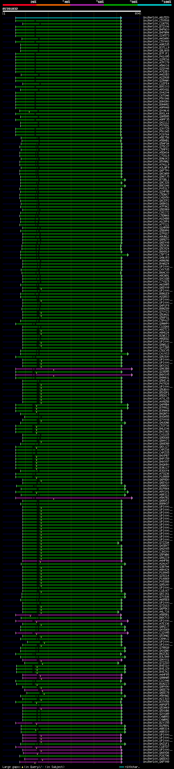Click label UniRef100_B3TLL9
Screen dimensions: 174x769
[x=156, y=47]
